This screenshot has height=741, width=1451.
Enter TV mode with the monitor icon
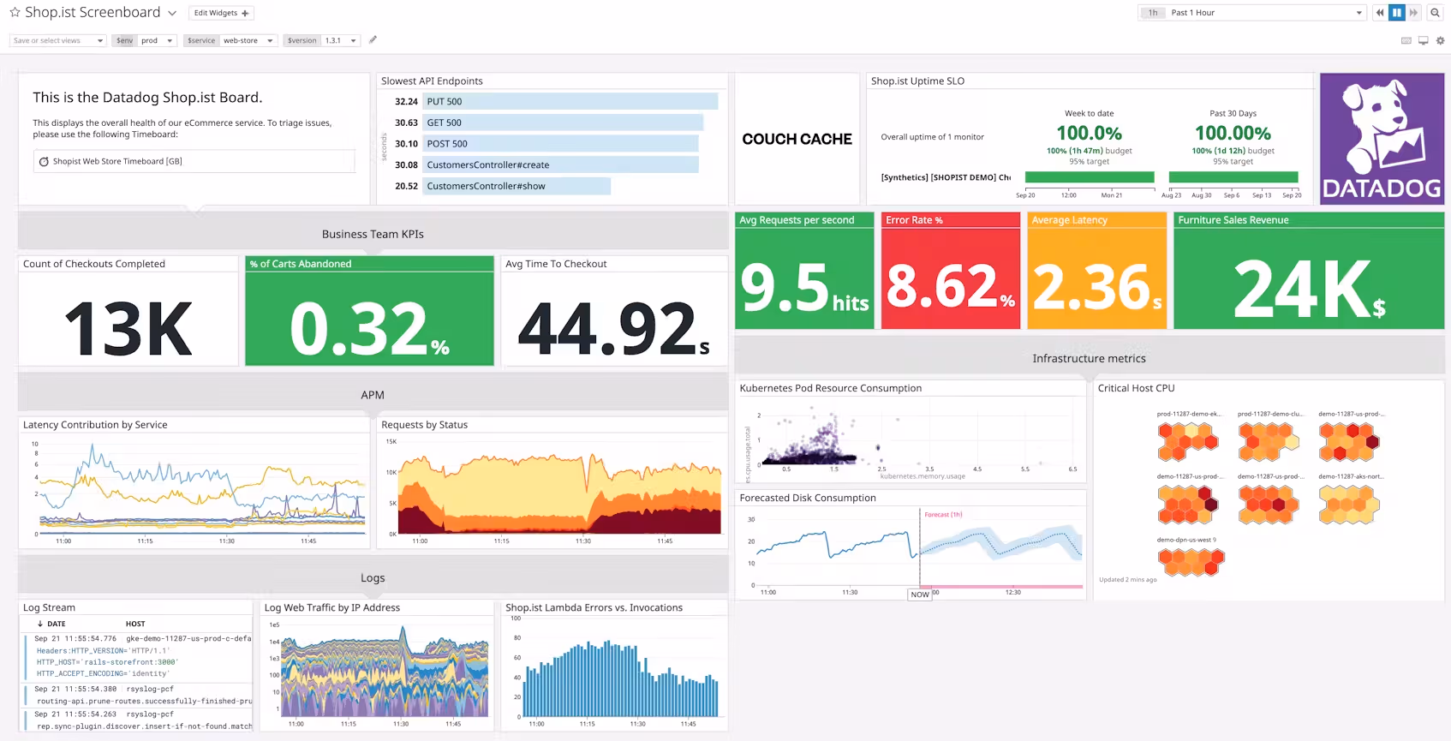pyautogui.click(x=1424, y=40)
